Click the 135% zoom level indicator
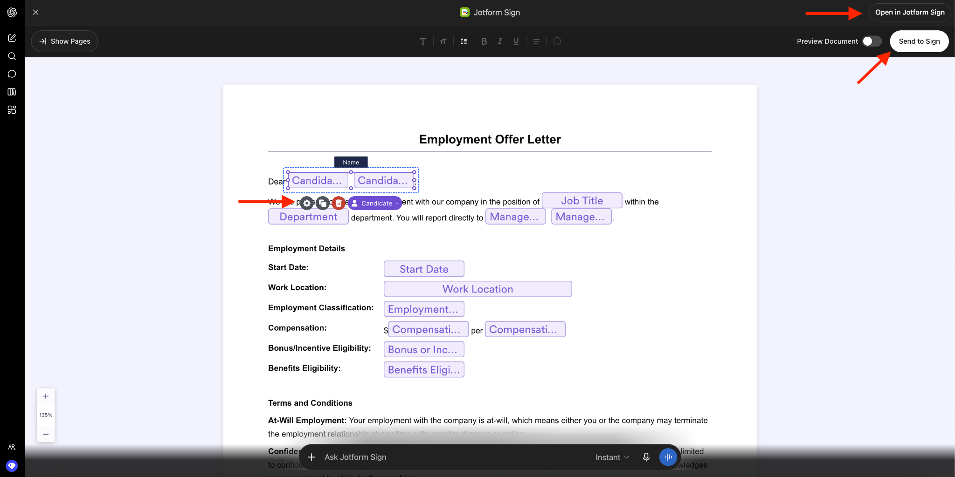Screen dimensions: 955x477 click(46, 415)
